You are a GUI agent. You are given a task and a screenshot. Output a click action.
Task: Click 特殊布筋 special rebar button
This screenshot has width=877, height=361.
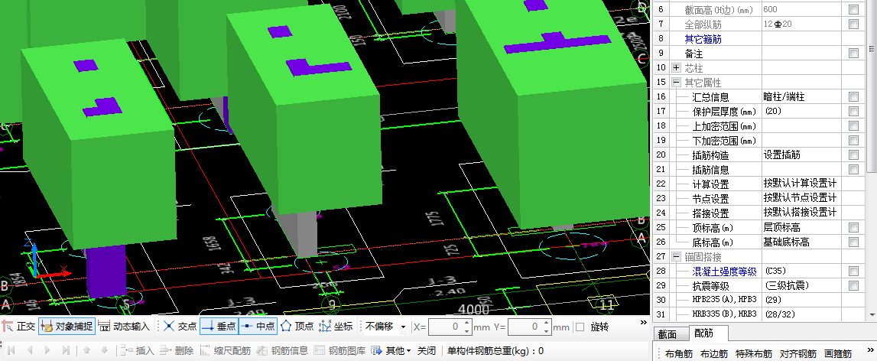click(x=753, y=353)
